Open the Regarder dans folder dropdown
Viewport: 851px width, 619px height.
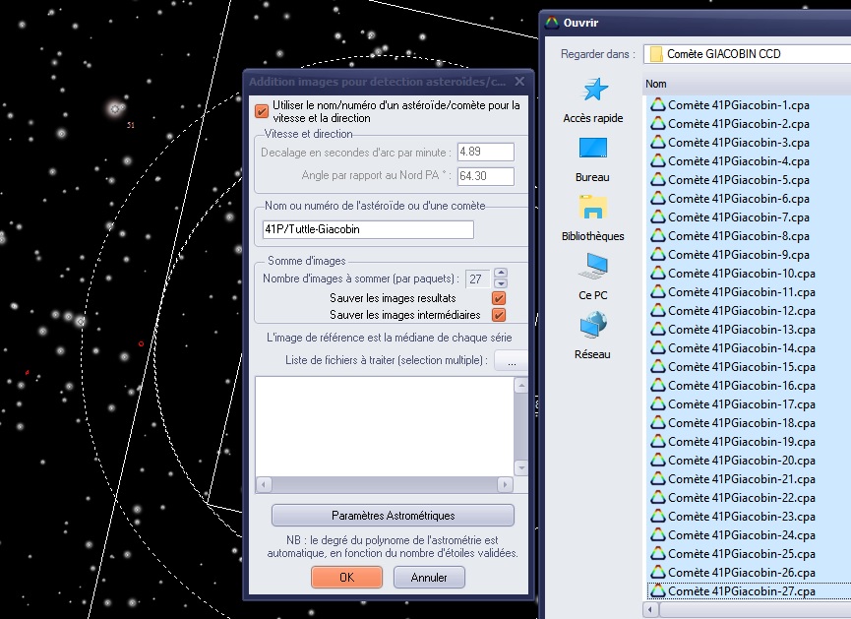pyautogui.click(x=748, y=54)
